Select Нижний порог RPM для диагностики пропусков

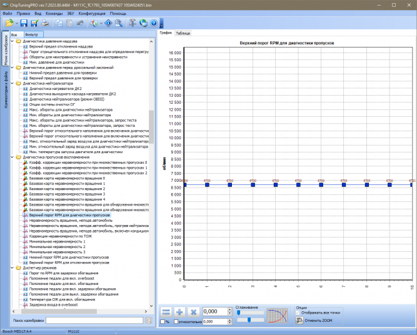69,257
